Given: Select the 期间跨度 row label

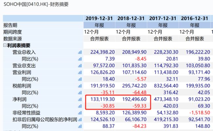Looking at the screenshot, I should [x=12, y=32].
